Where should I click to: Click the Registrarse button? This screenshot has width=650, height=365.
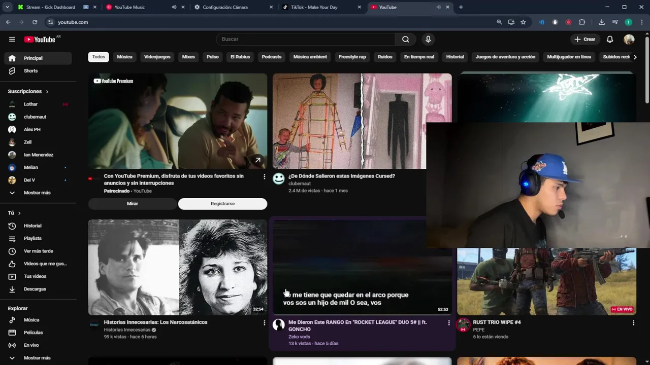coord(222,204)
